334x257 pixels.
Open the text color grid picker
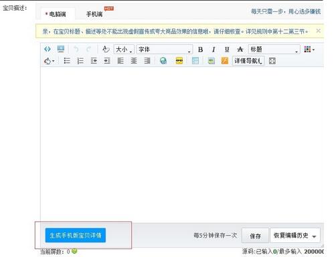pyautogui.click(x=309, y=50)
